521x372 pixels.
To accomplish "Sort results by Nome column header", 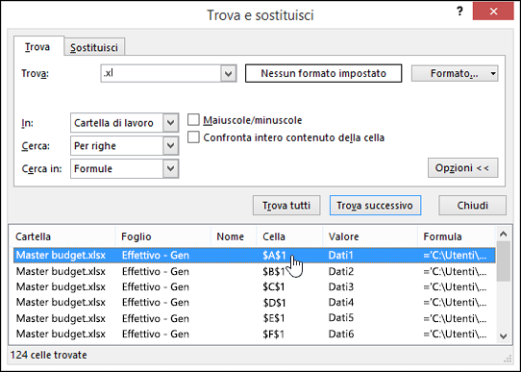I will pyautogui.click(x=234, y=236).
